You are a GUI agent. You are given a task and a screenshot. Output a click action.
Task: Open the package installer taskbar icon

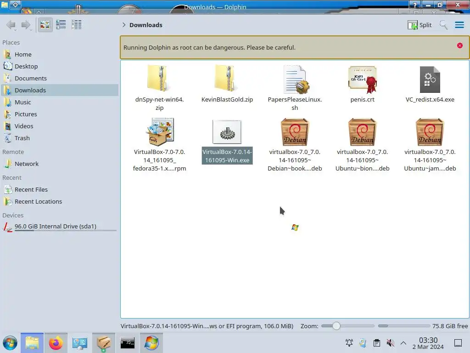pos(103,343)
